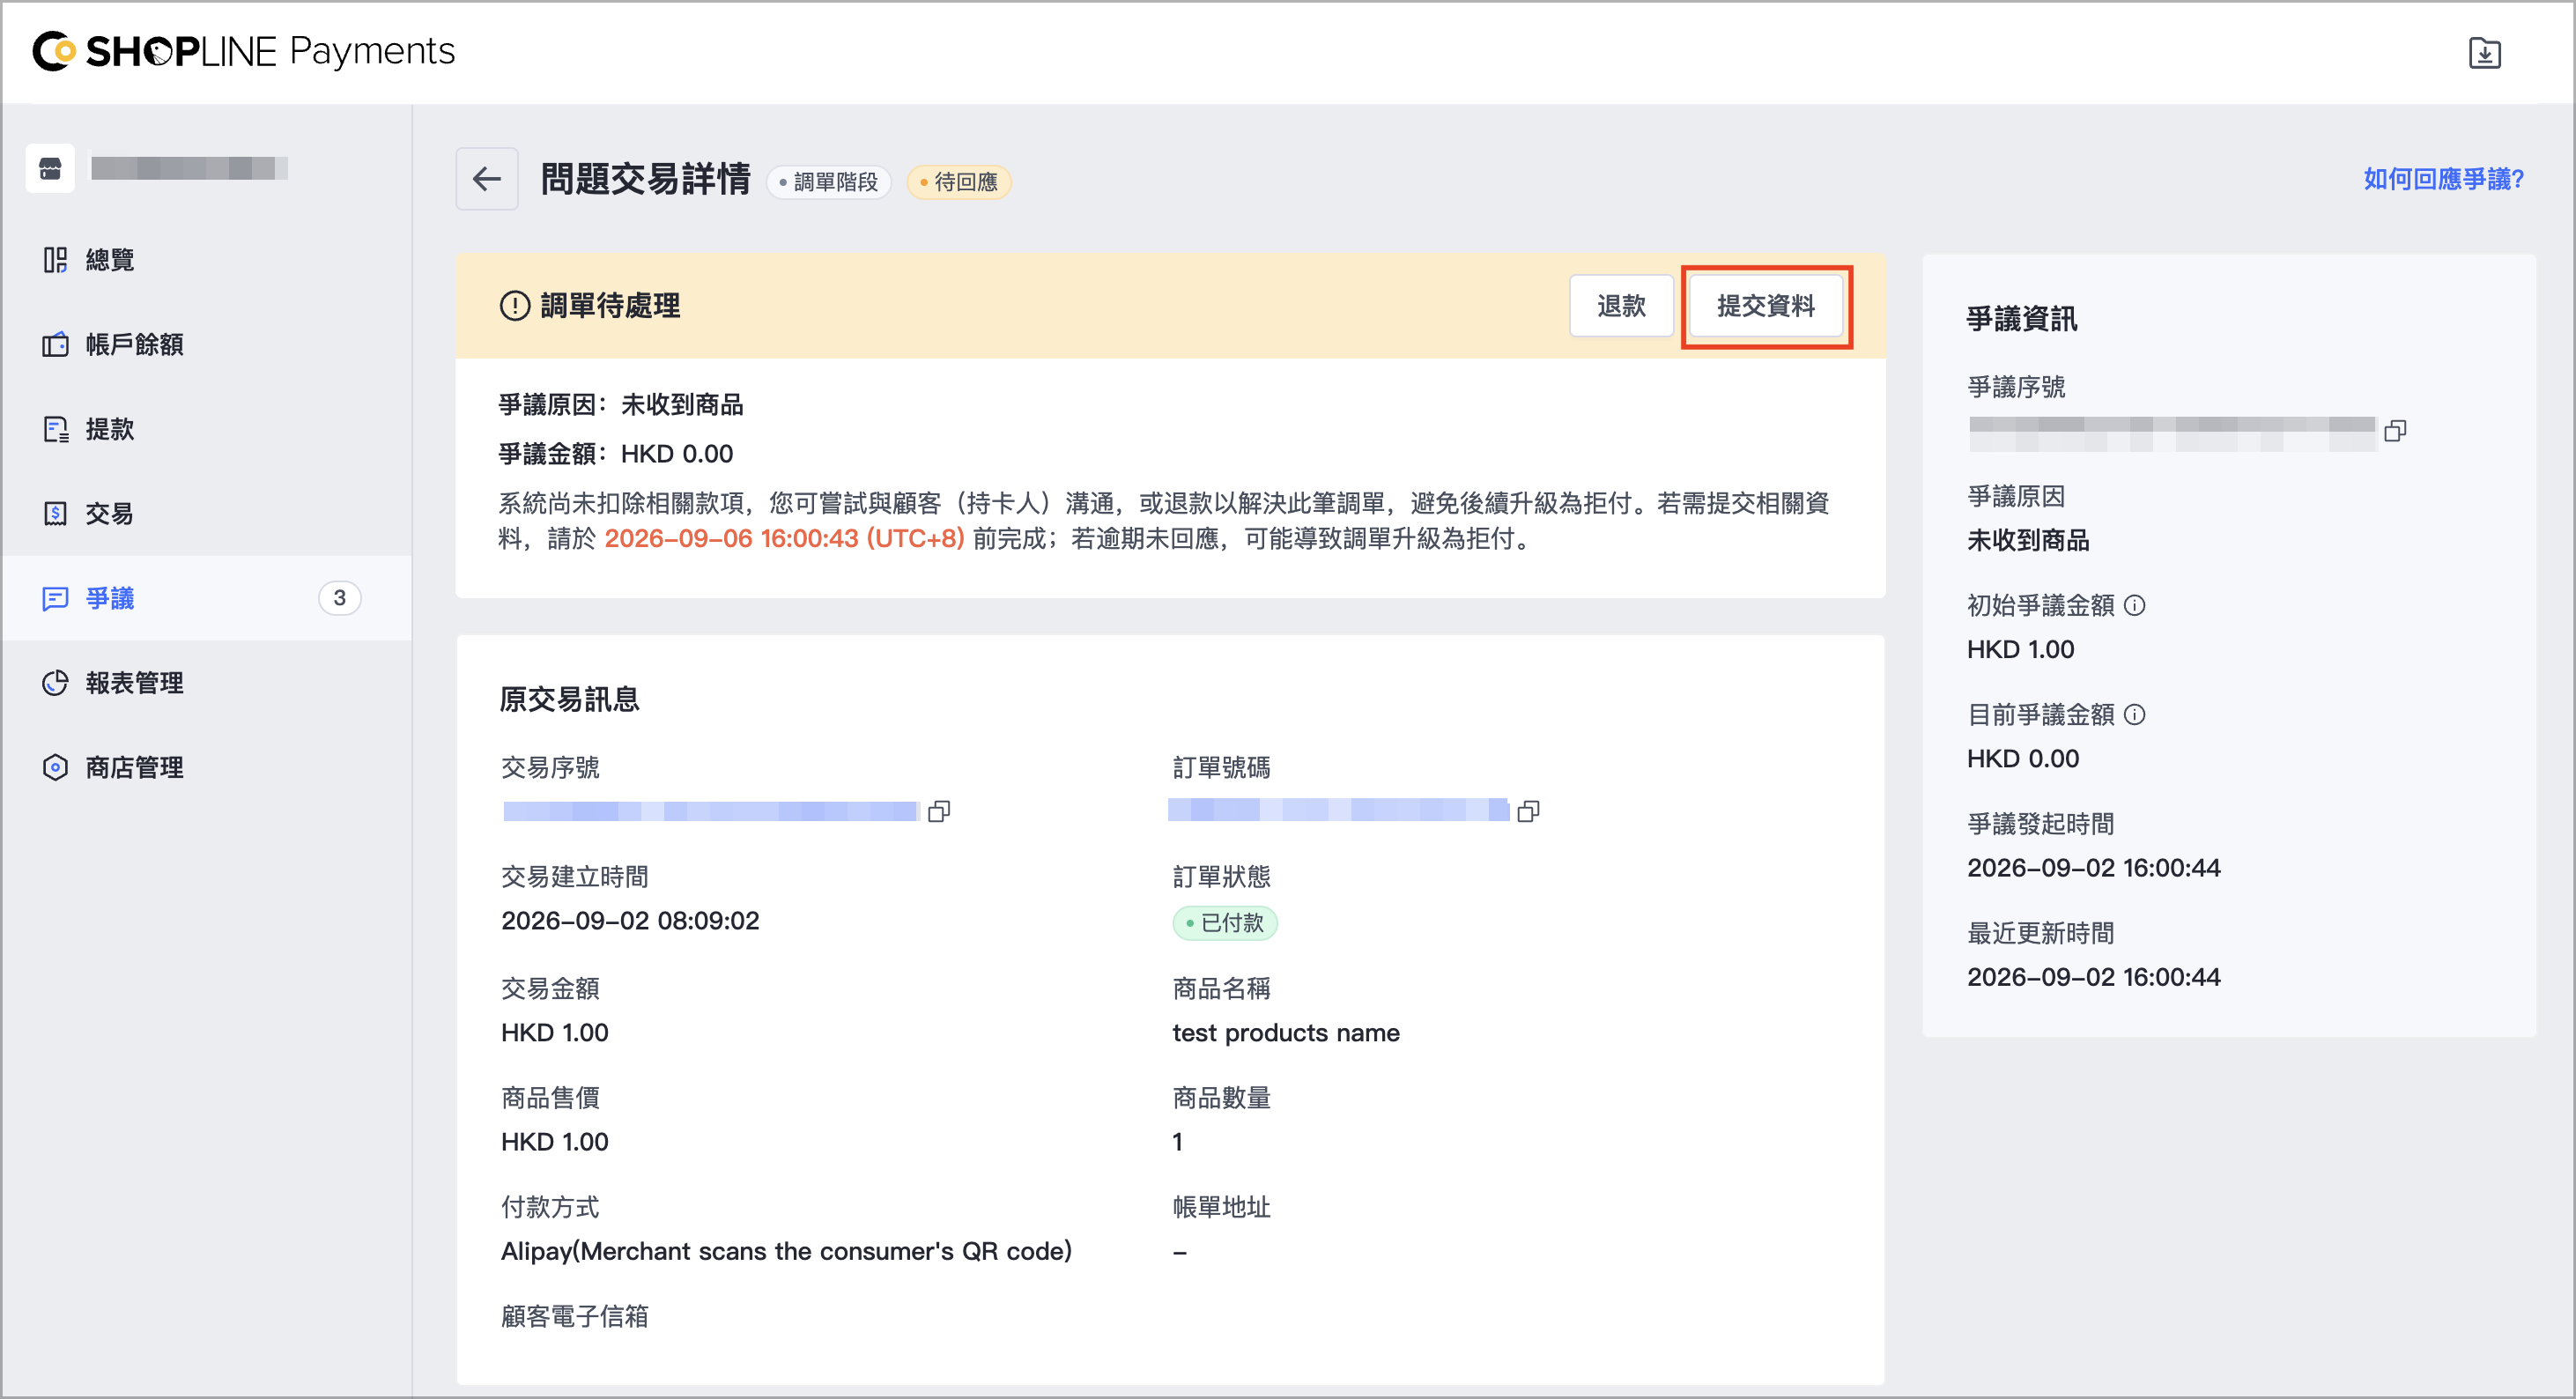2576x1399 pixels.
Task: Click the 總覽 dashboard icon
Action: tap(55, 260)
